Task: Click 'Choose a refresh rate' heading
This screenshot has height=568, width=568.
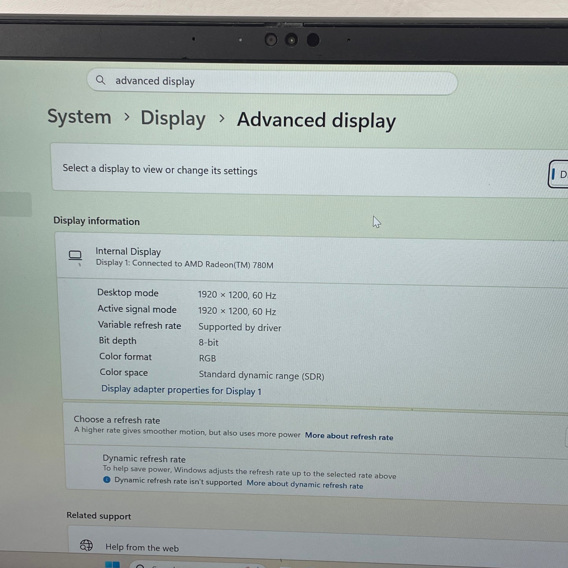Action: (x=117, y=420)
